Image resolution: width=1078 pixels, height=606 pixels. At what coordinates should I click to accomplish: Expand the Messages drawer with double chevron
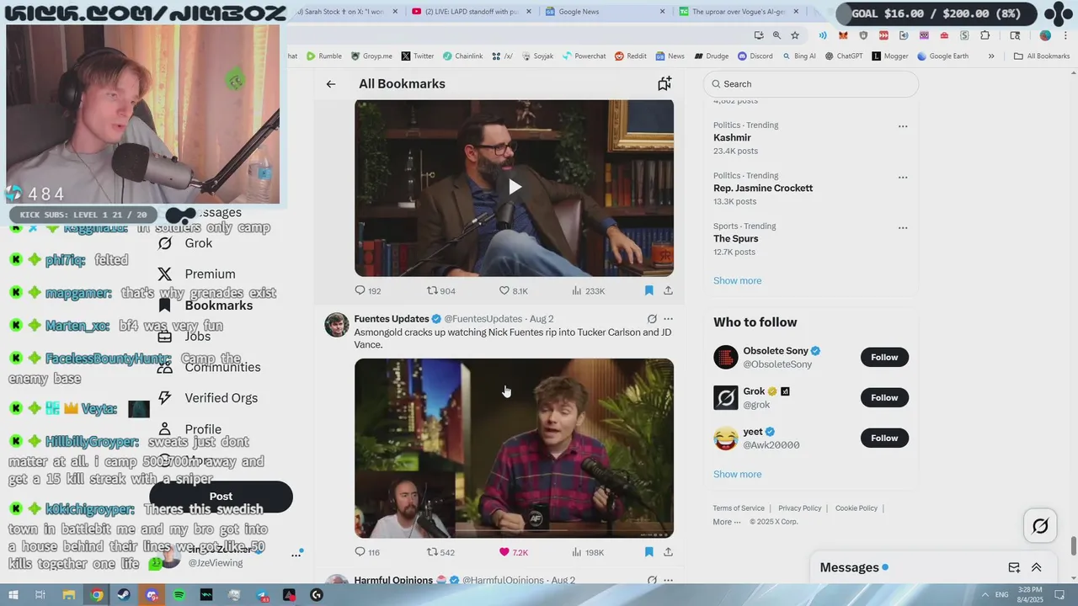coord(1037,567)
